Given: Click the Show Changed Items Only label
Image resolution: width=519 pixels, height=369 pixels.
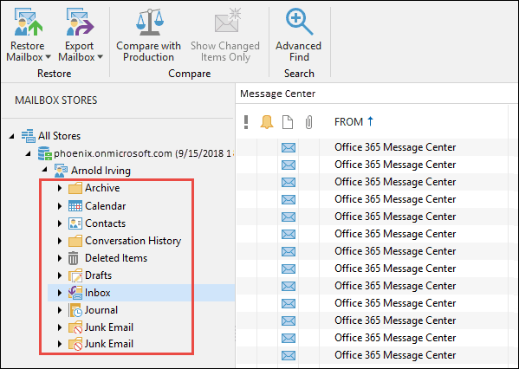Looking at the screenshot, I should coord(225,51).
